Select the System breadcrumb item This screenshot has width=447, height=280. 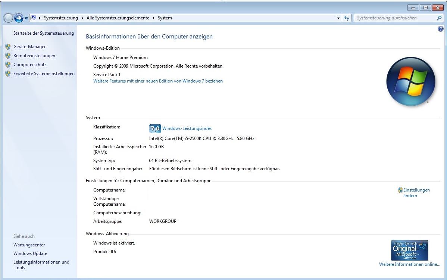pyautogui.click(x=165, y=18)
